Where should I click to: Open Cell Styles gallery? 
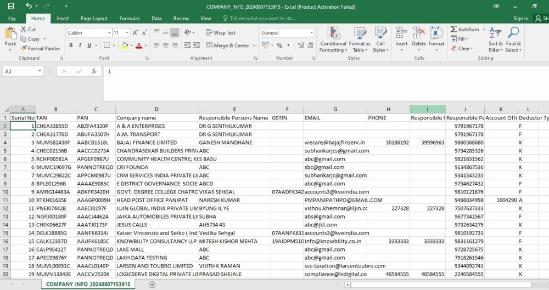(380, 40)
